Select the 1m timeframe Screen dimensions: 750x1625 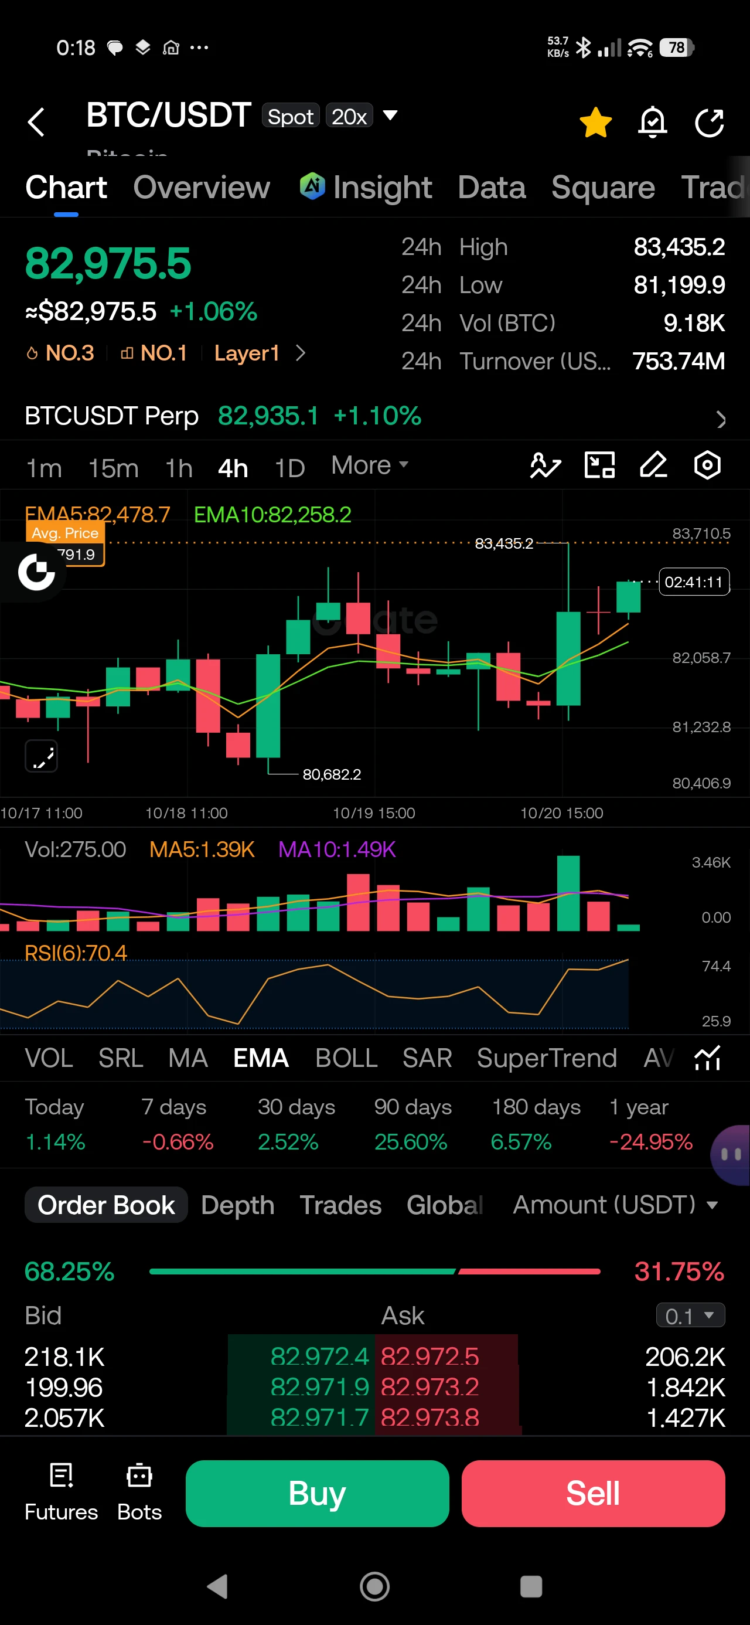click(43, 468)
